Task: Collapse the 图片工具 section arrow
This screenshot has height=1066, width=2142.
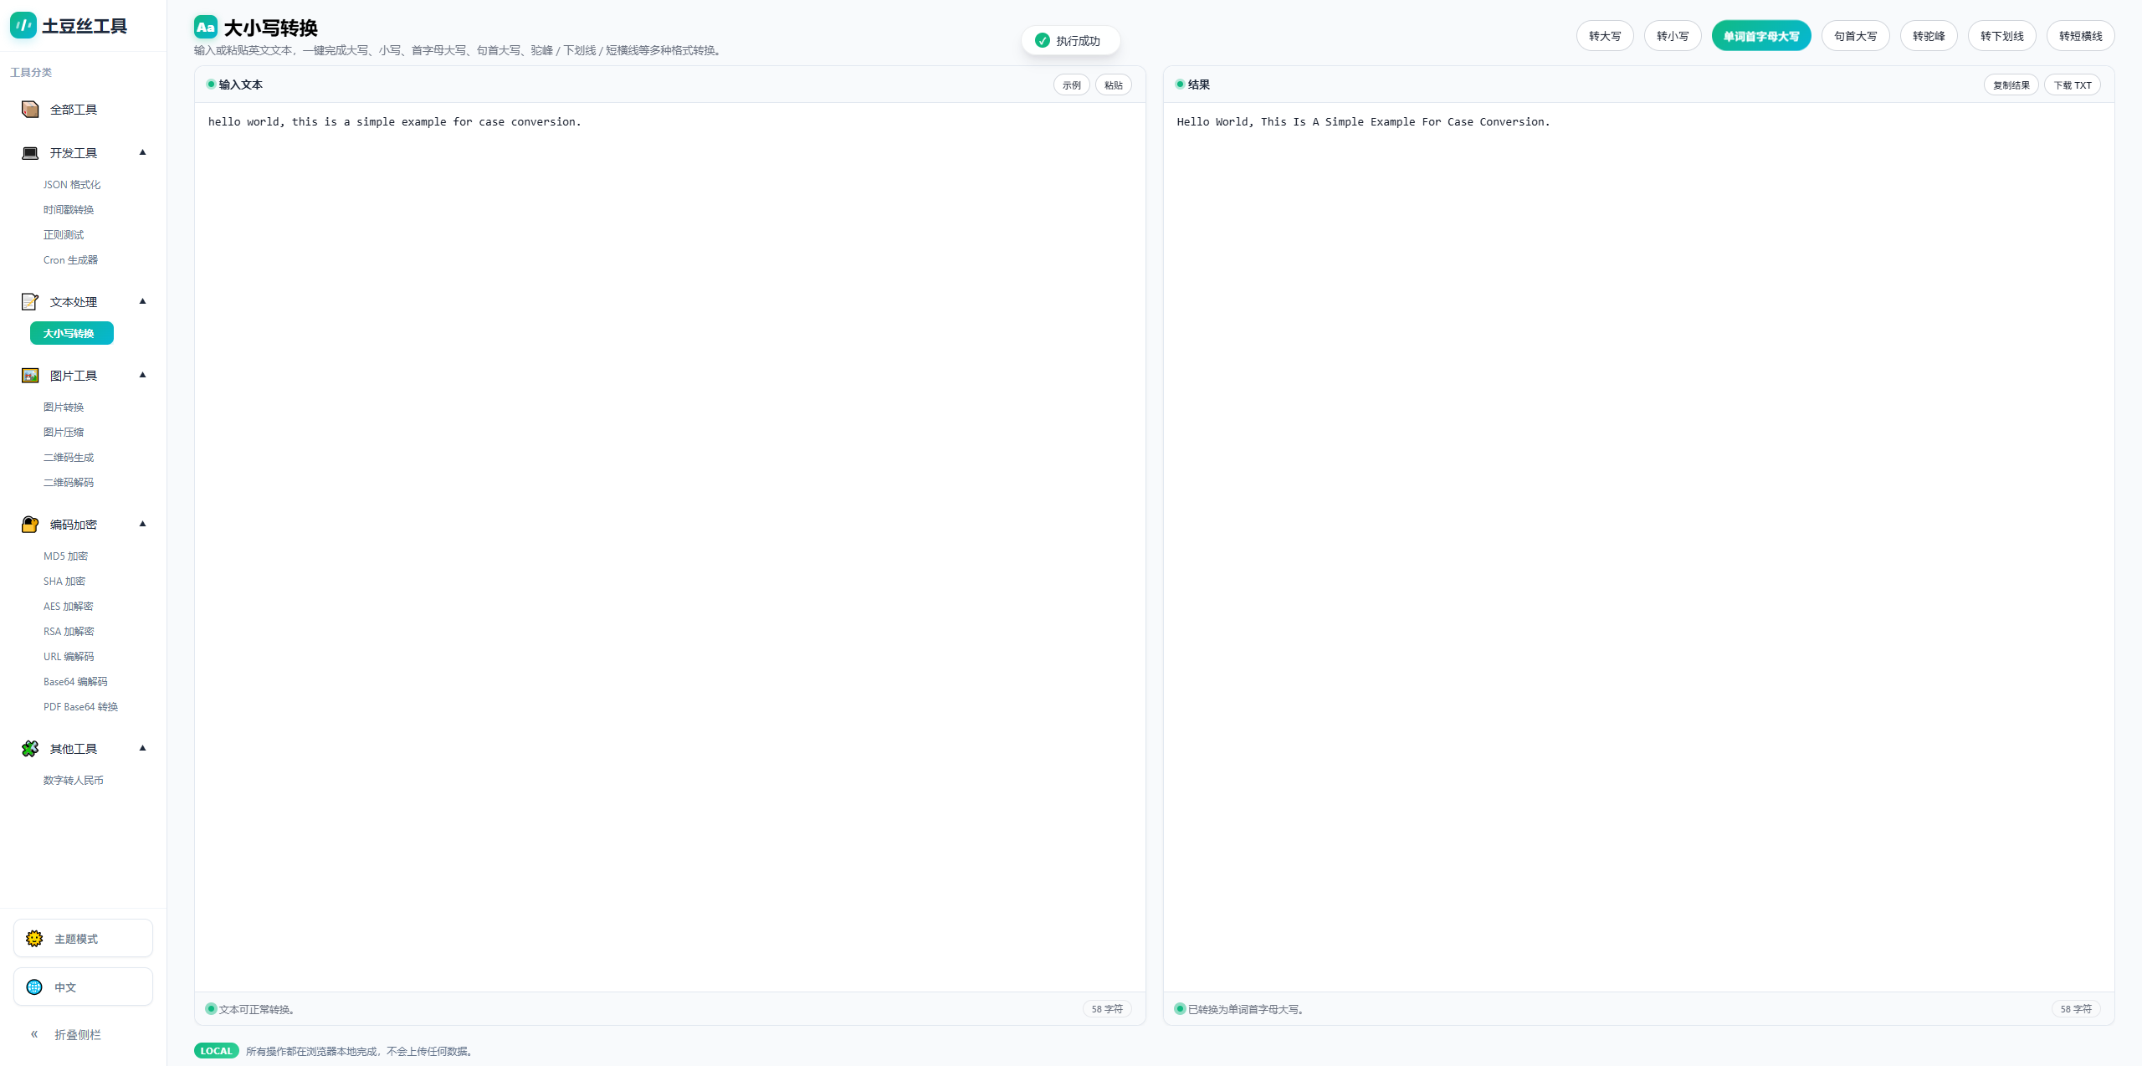Action: tap(142, 375)
